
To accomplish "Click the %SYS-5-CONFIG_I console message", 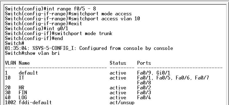I will tap(89, 48).
